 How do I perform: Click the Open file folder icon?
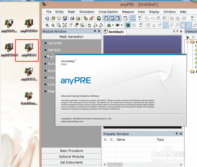click(x=53, y=19)
